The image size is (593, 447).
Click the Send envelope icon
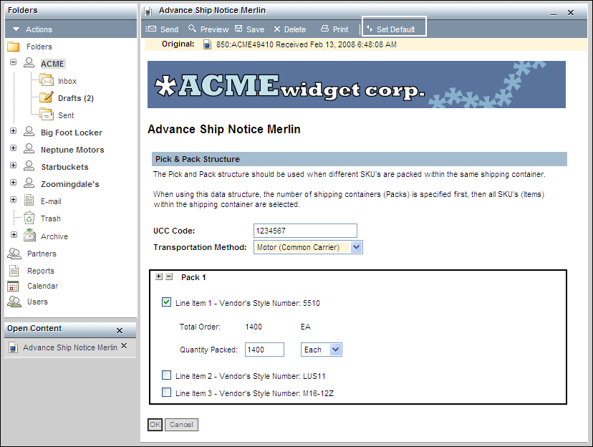(x=151, y=29)
